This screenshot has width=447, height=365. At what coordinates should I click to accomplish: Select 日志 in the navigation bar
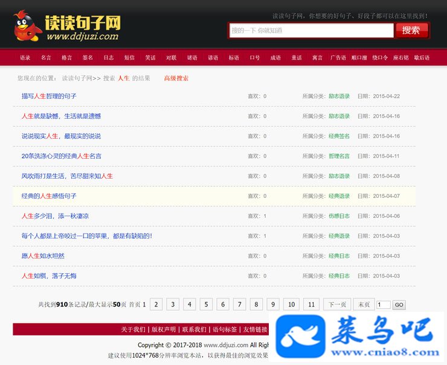click(x=109, y=57)
